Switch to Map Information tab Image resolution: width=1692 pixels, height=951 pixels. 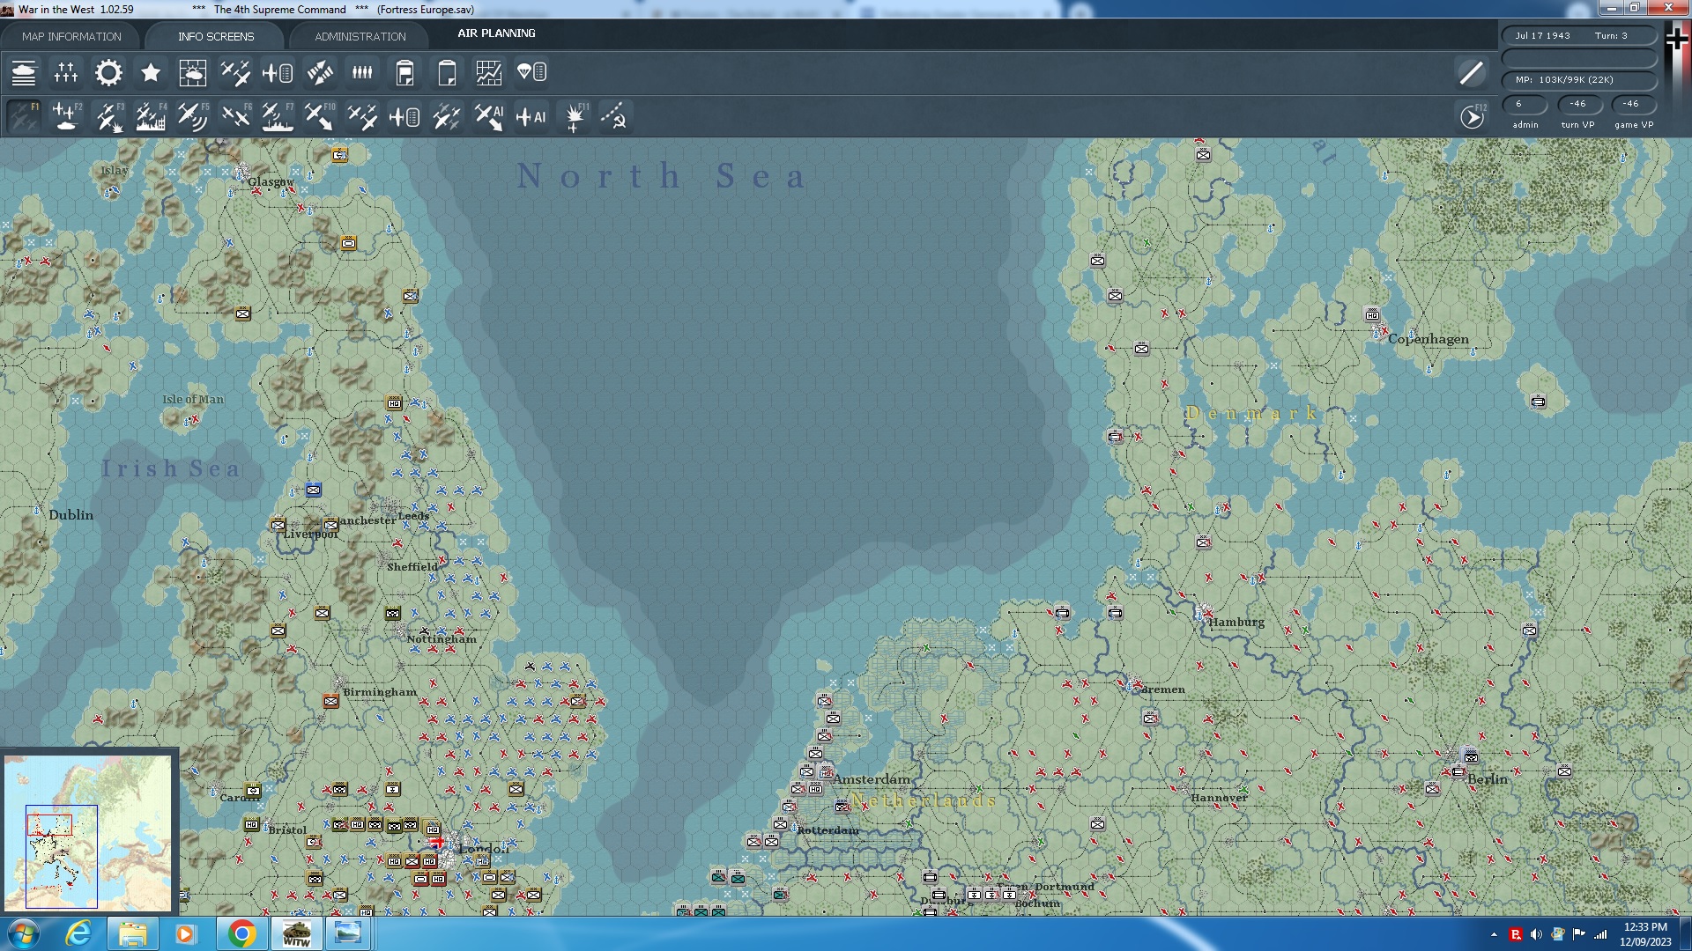pos(71,36)
